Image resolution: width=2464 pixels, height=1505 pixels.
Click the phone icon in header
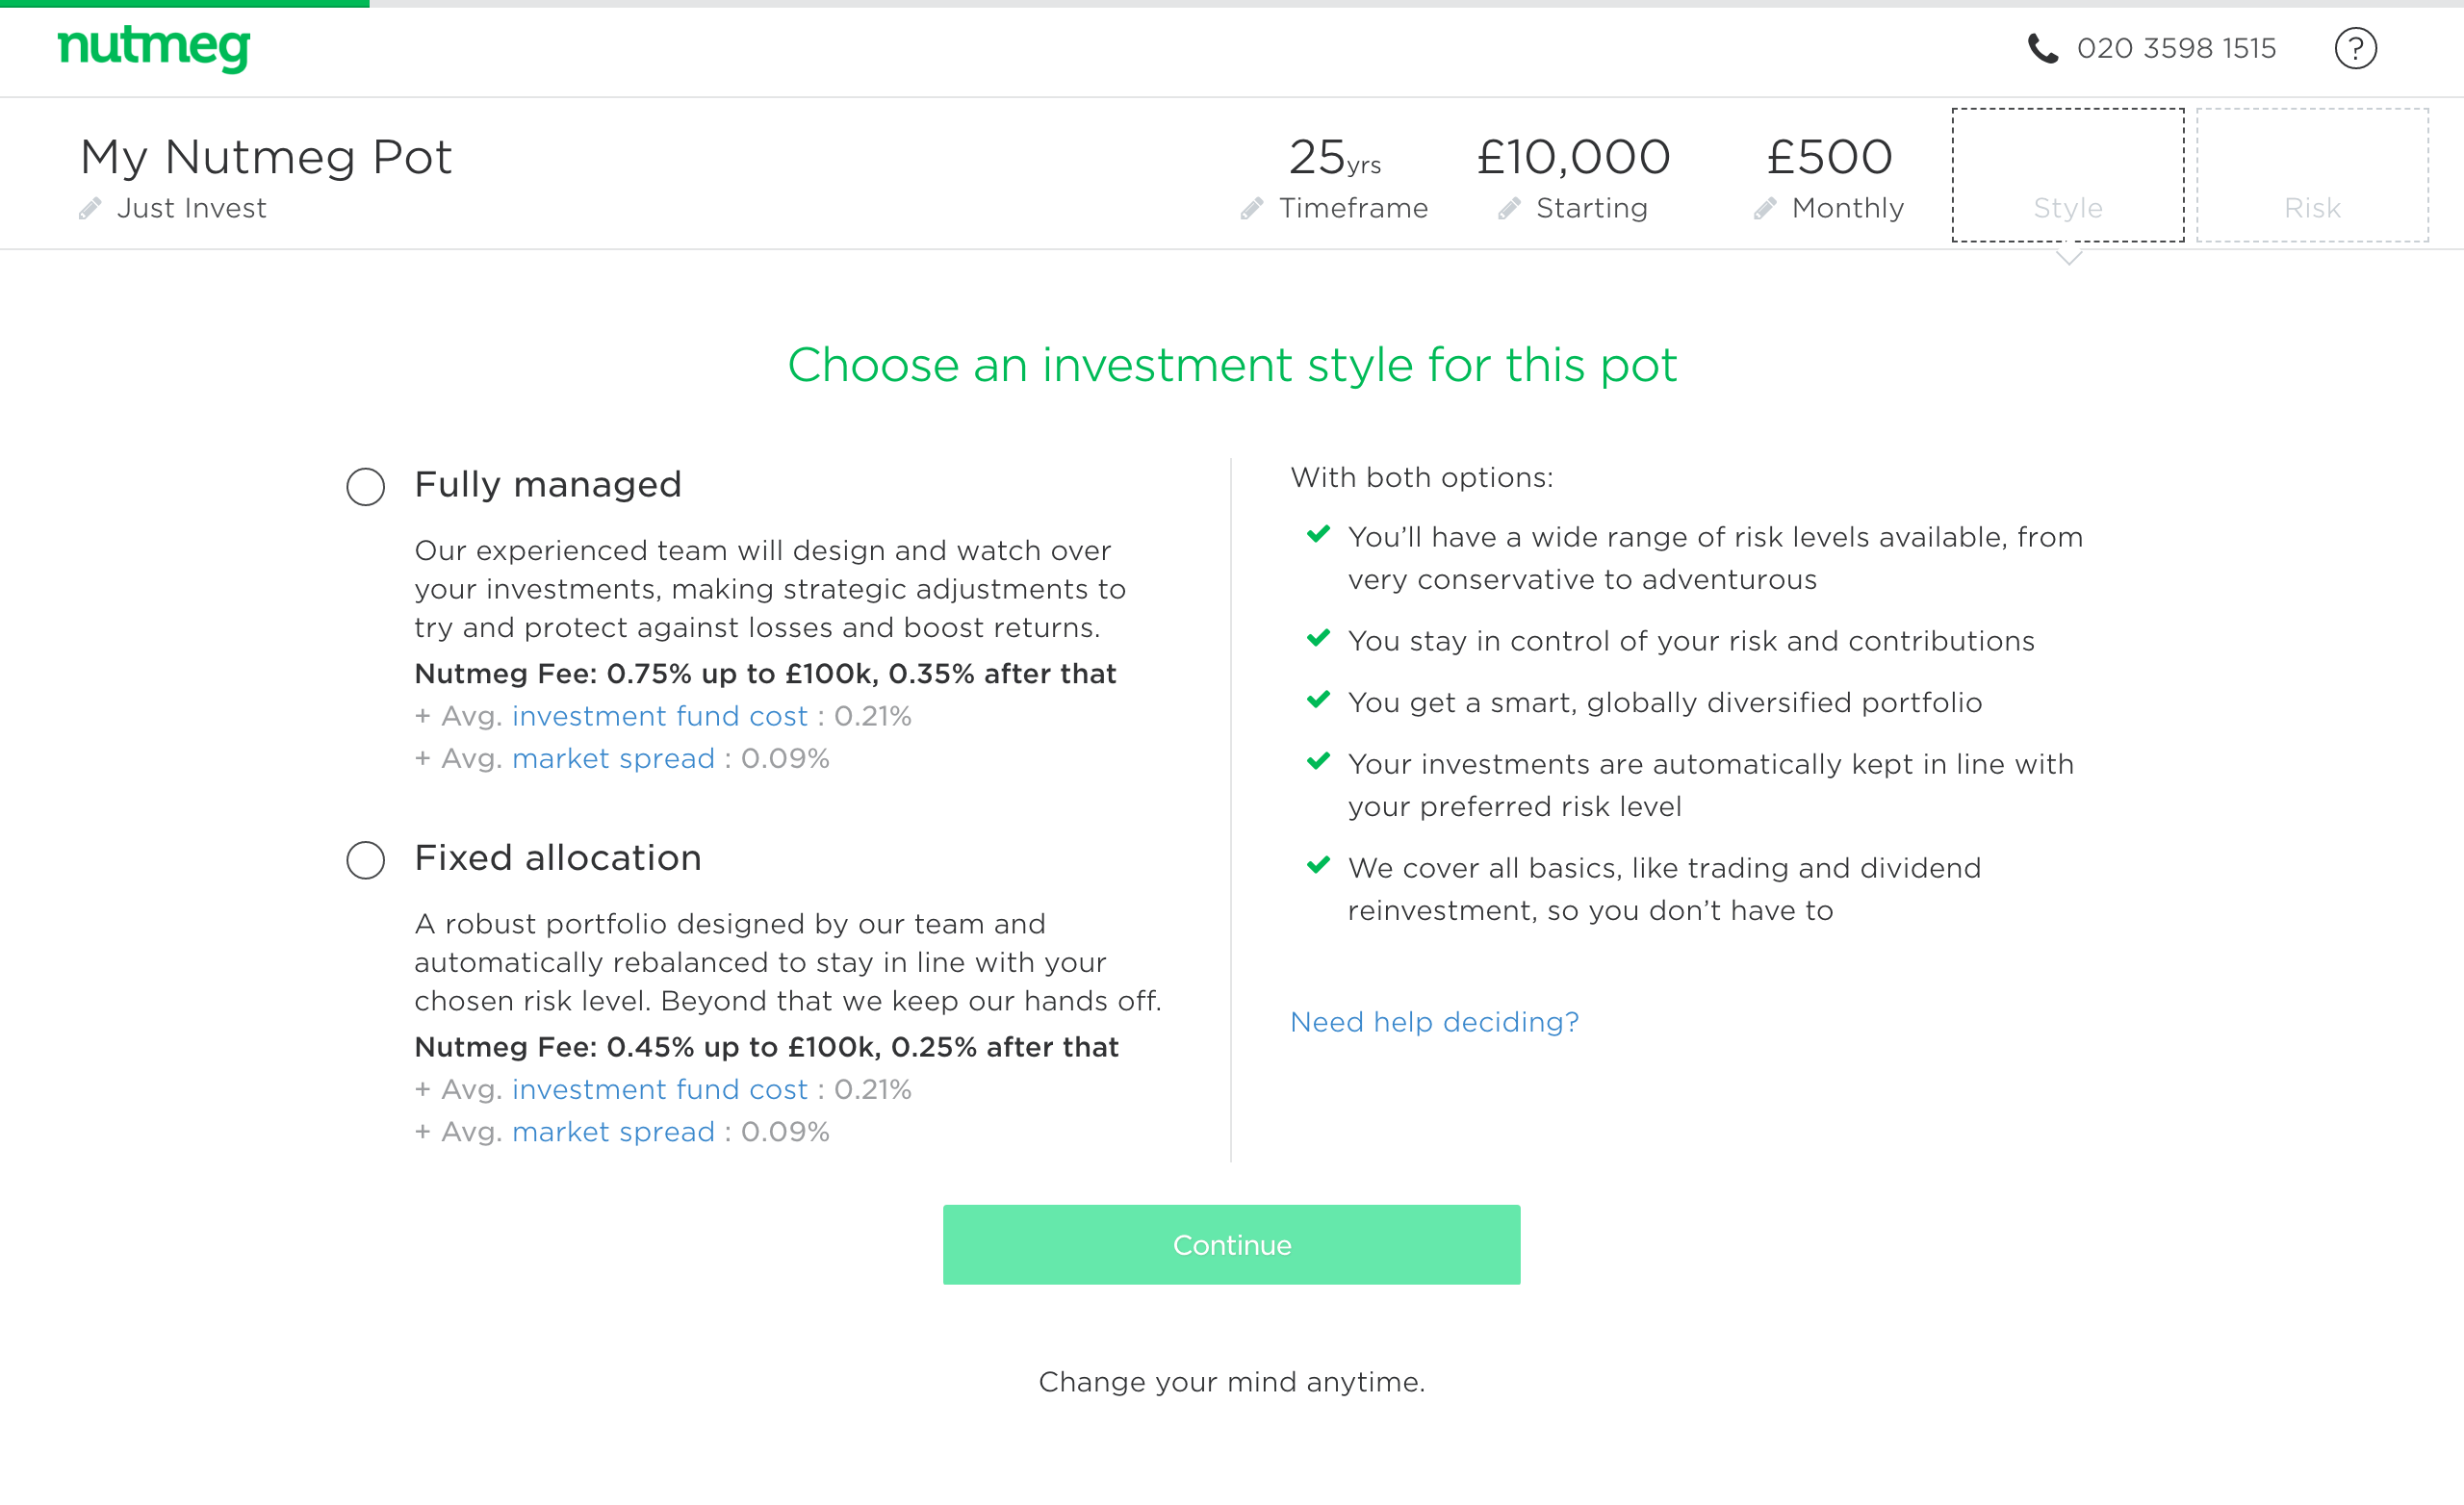tap(2042, 48)
